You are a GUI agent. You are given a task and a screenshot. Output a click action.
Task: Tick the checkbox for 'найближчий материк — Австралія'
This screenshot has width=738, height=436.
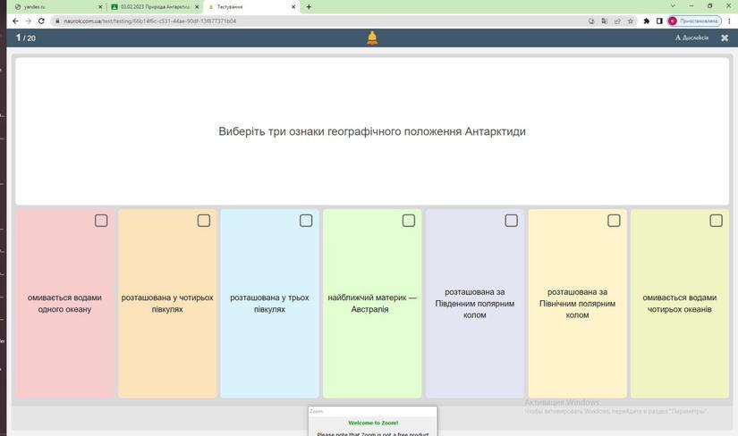409,221
